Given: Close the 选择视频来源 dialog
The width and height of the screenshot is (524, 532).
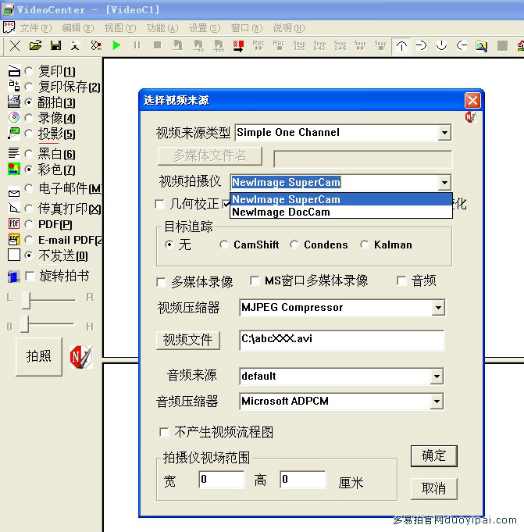Looking at the screenshot, I should pos(472,101).
